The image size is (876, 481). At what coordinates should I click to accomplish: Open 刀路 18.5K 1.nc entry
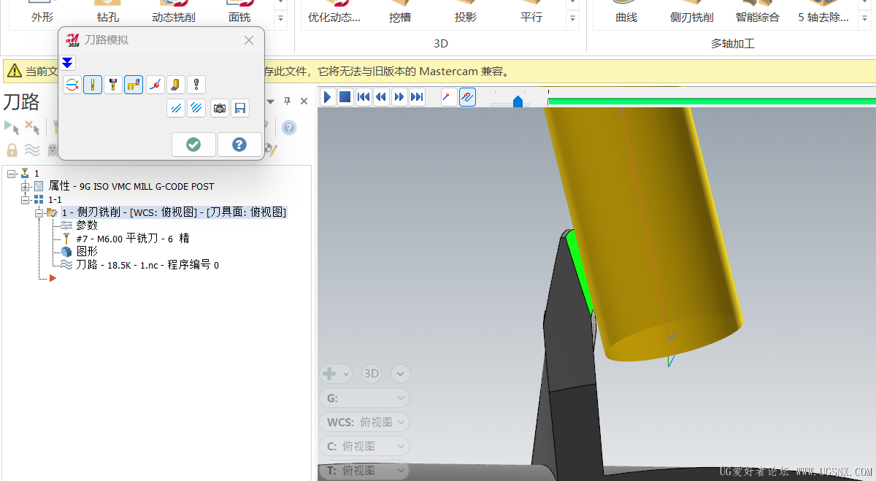pos(147,265)
